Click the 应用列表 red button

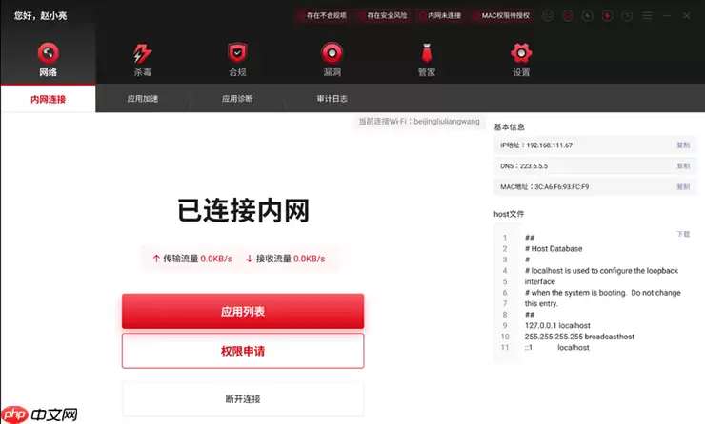243,311
